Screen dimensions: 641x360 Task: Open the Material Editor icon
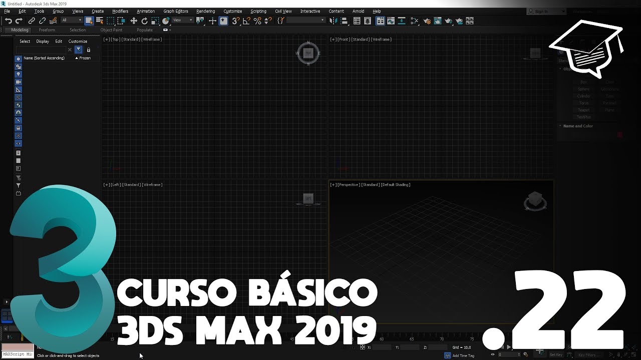tap(415, 20)
